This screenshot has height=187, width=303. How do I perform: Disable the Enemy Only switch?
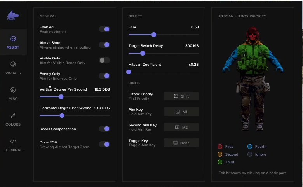coord(104,76)
